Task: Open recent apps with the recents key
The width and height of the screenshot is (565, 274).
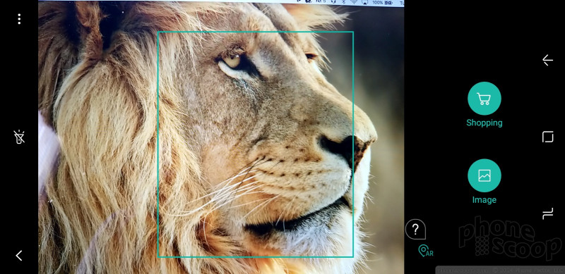Action: [547, 214]
